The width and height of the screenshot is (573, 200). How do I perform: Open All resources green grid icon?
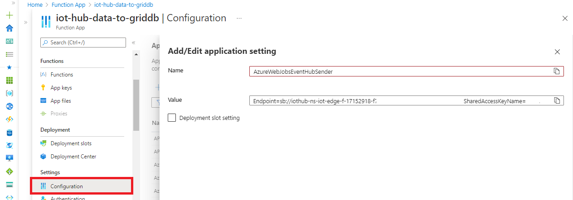(9, 81)
